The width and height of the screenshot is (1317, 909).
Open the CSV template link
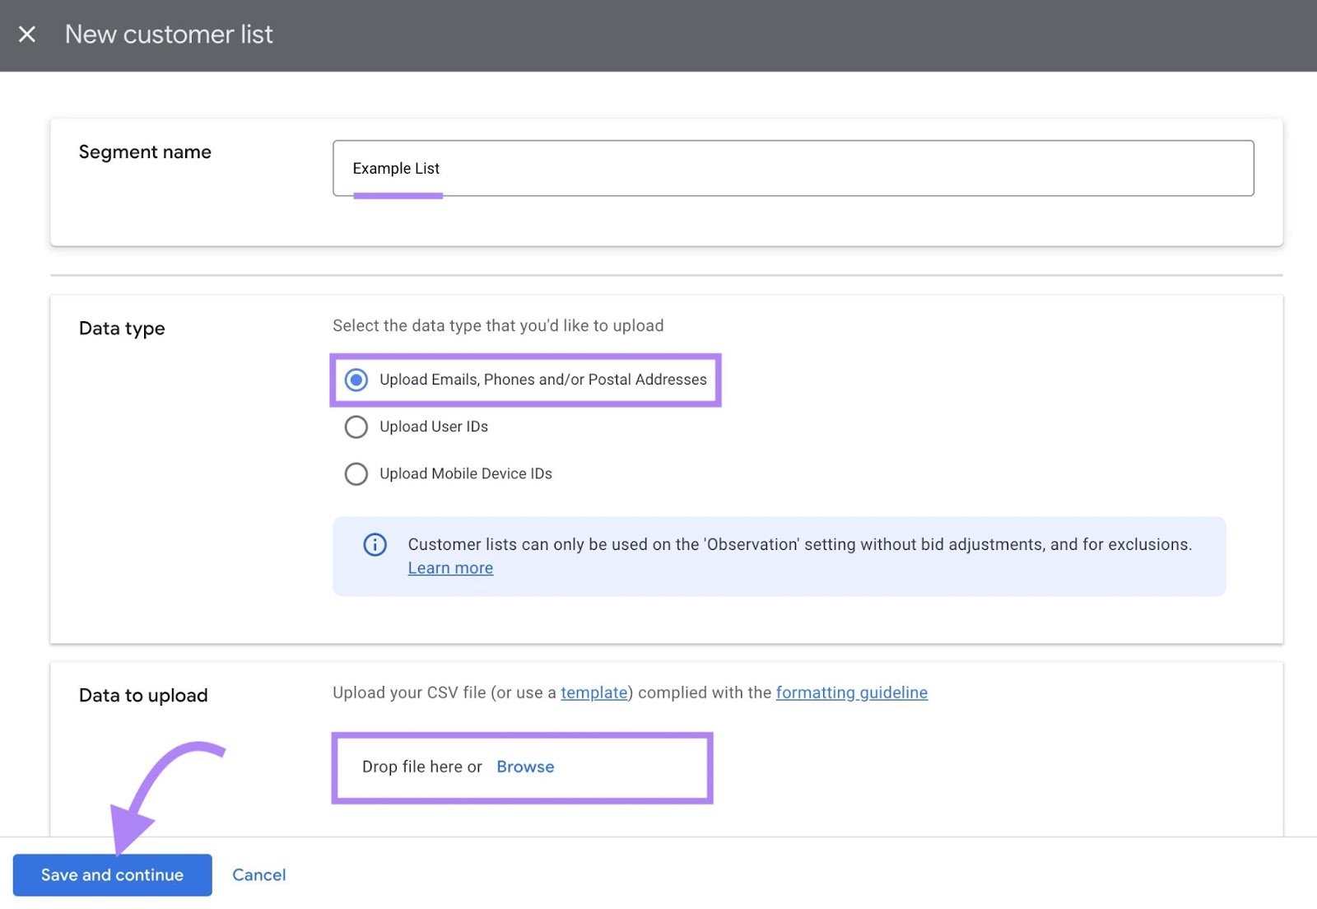(593, 692)
